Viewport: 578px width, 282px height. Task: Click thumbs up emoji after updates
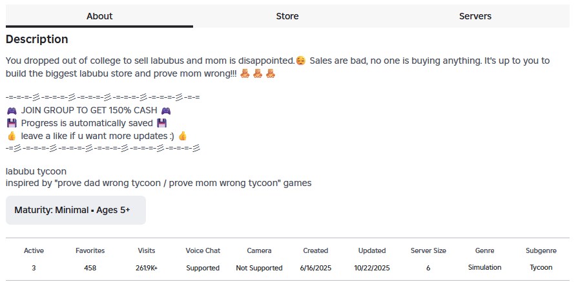(x=183, y=136)
